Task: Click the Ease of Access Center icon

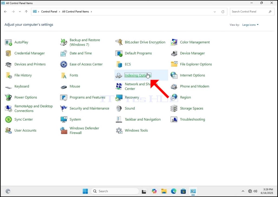Action: click(64, 64)
